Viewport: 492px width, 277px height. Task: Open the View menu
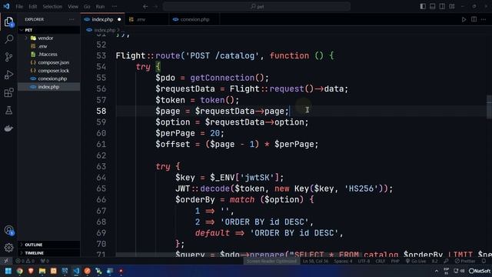click(73, 6)
